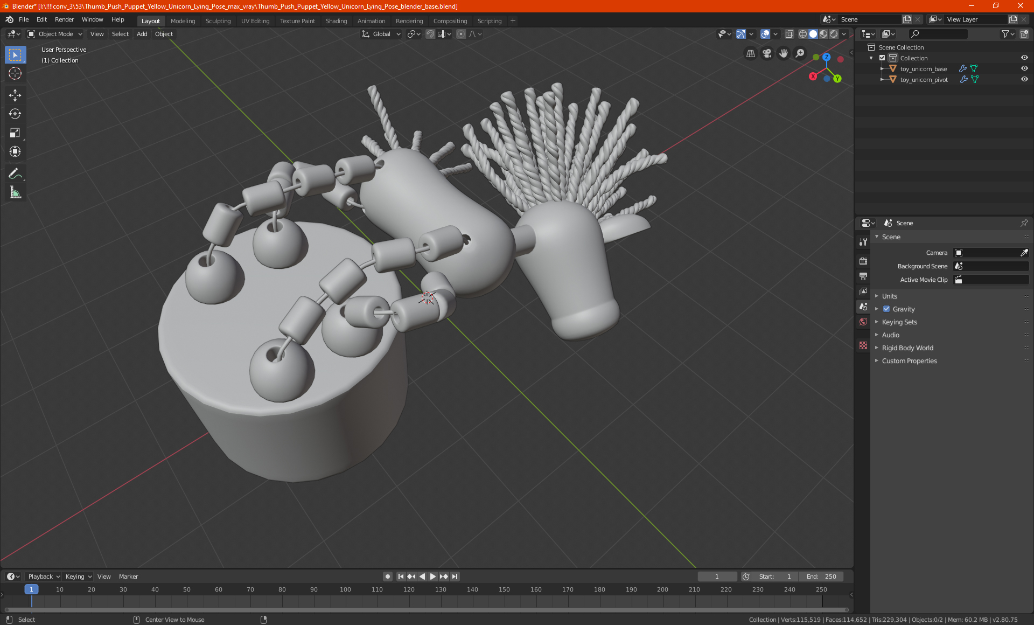Toggle camera view icon in viewport
Image resolution: width=1034 pixels, height=625 pixels.
click(767, 53)
